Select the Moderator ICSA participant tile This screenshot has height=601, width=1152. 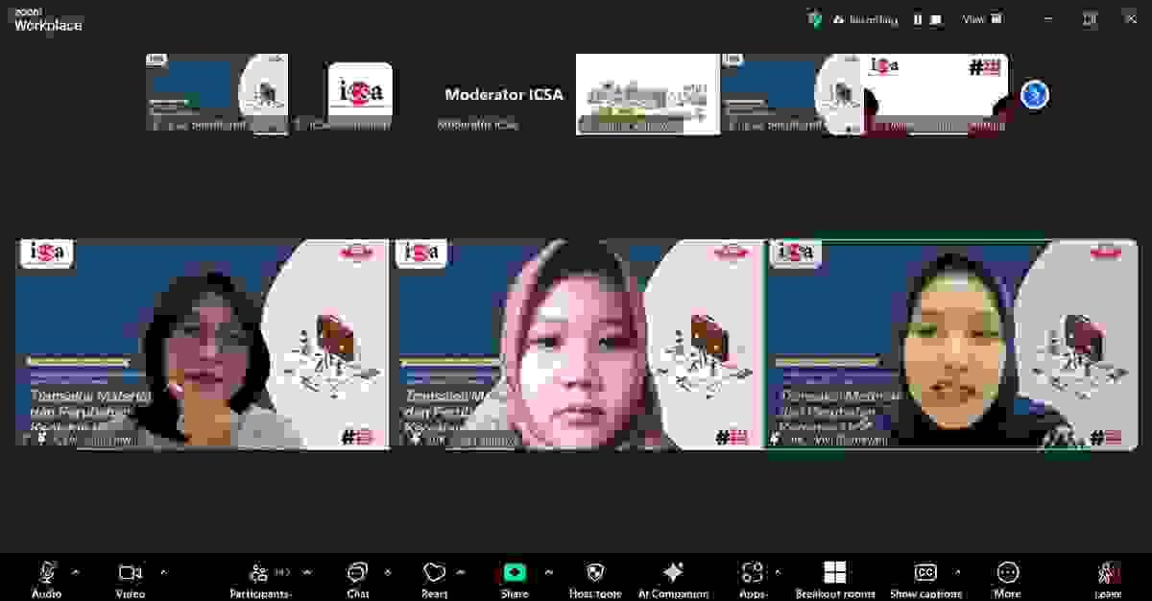pyautogui.click(x=504, y=94)
